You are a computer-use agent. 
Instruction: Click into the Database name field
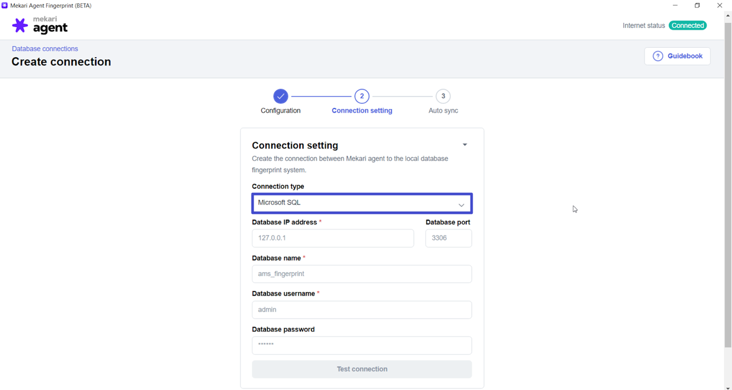click(362, 274)
